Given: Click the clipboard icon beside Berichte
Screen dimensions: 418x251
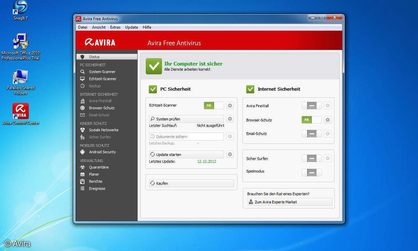Looking at the screenshot, I should pyautogui.click(x=83, y=181).
